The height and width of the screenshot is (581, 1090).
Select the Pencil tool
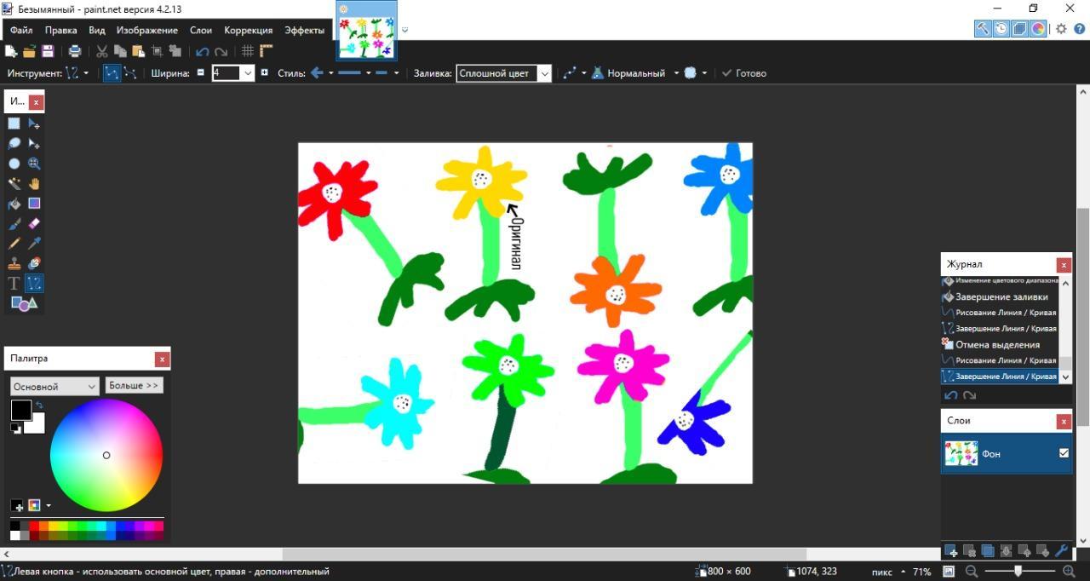(x=14, y=244)
